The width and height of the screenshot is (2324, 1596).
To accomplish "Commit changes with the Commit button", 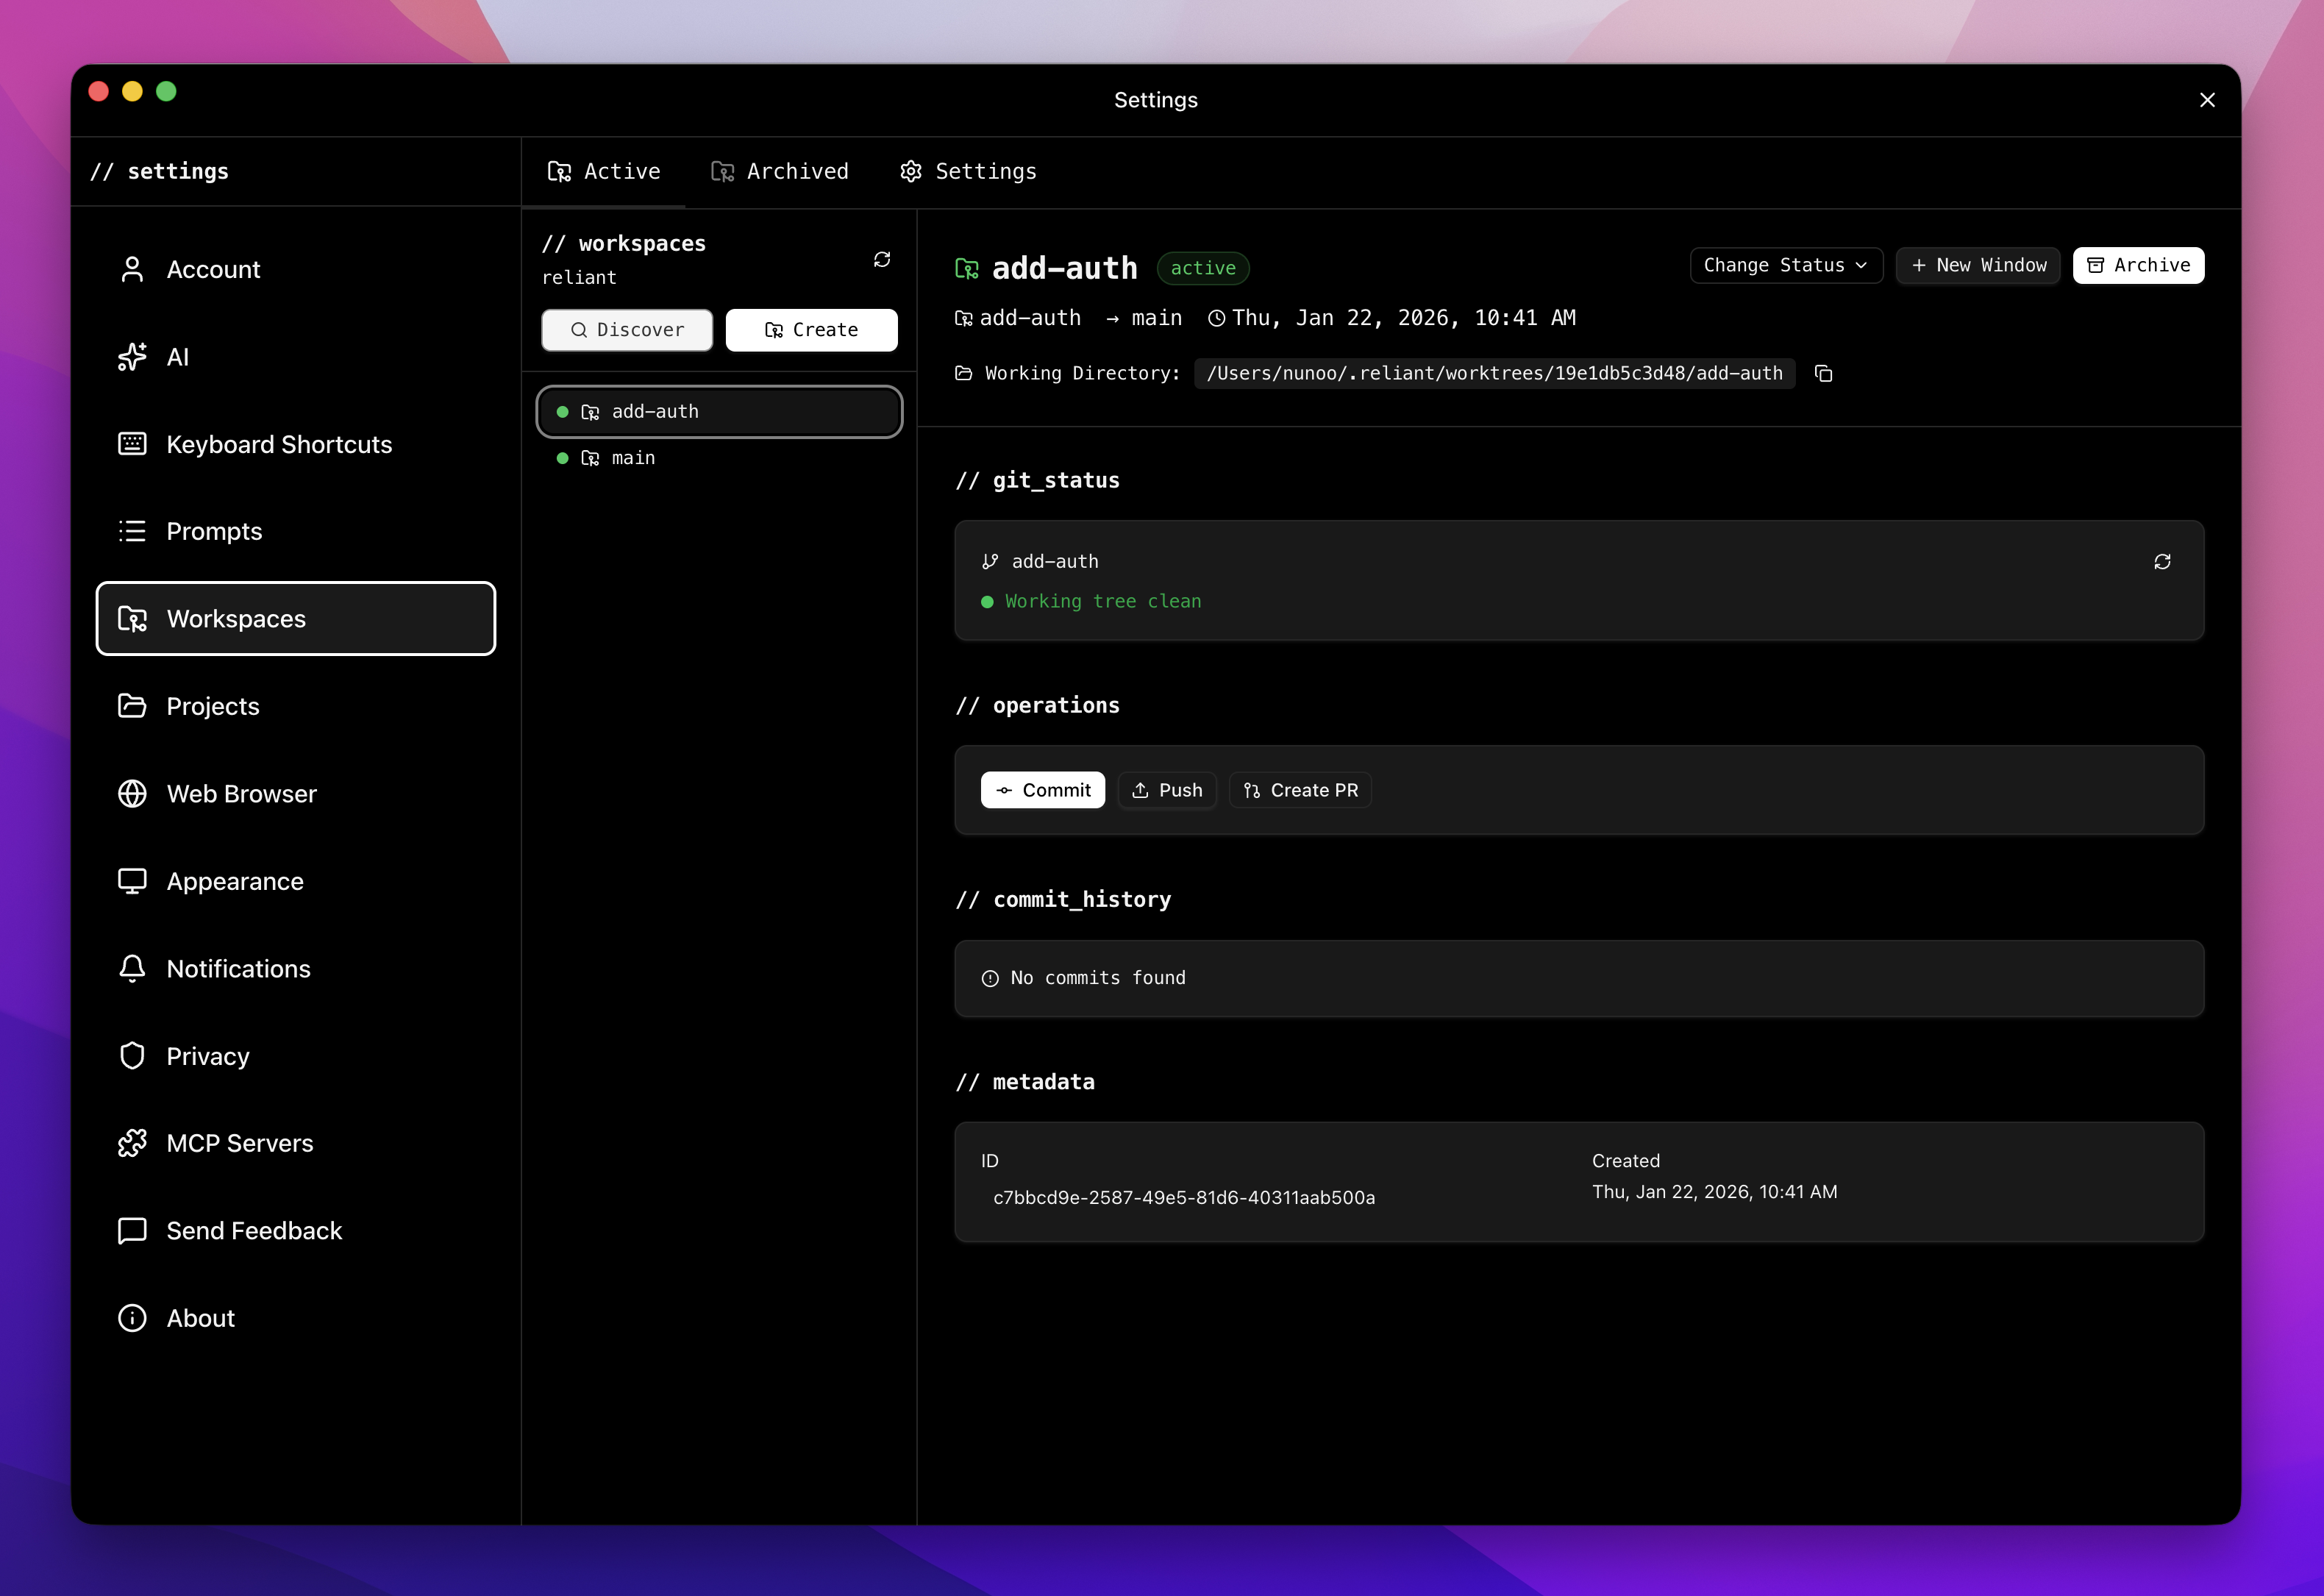I will click(1043, 790).
